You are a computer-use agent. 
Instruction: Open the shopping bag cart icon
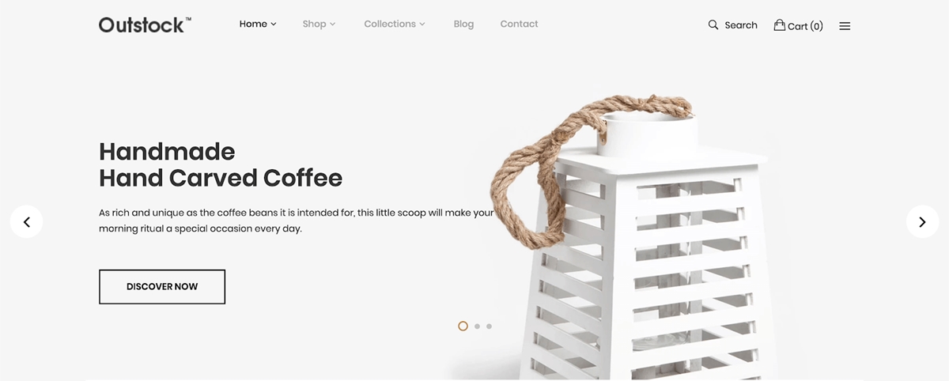coord(780,25)
